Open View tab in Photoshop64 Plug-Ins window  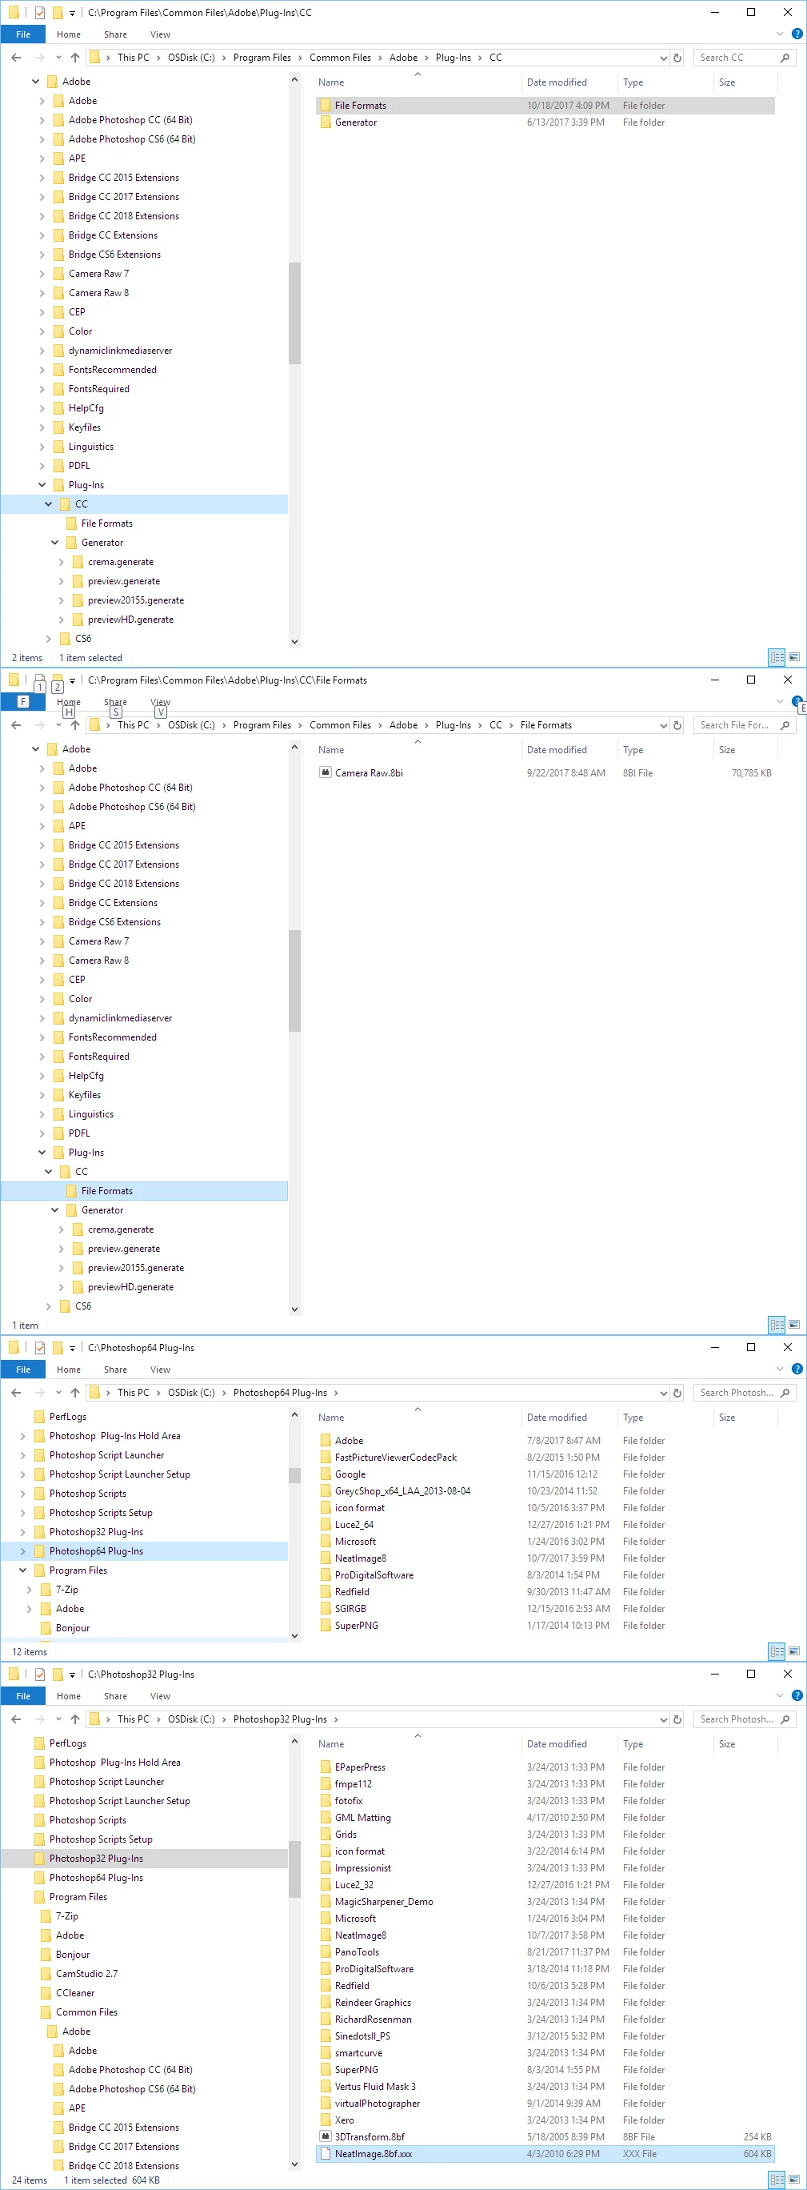(x=161, y=1369)
